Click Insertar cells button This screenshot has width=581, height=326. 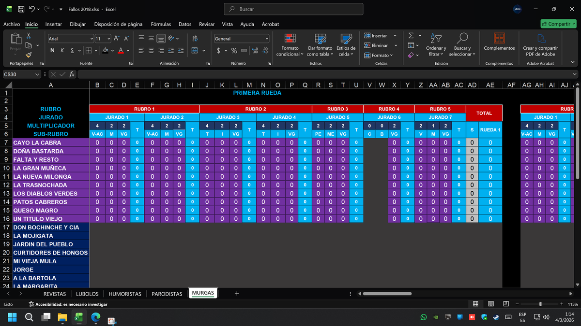pos(380,36)
